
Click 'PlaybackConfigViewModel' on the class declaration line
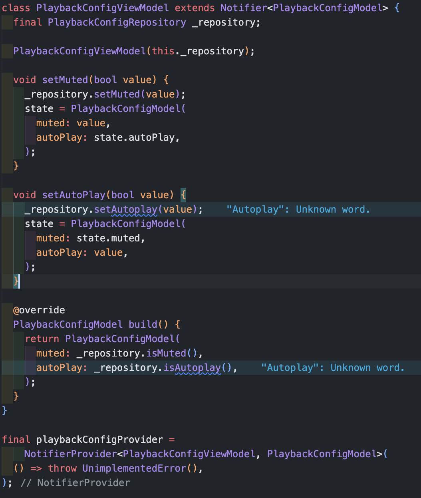click(103, 8)
